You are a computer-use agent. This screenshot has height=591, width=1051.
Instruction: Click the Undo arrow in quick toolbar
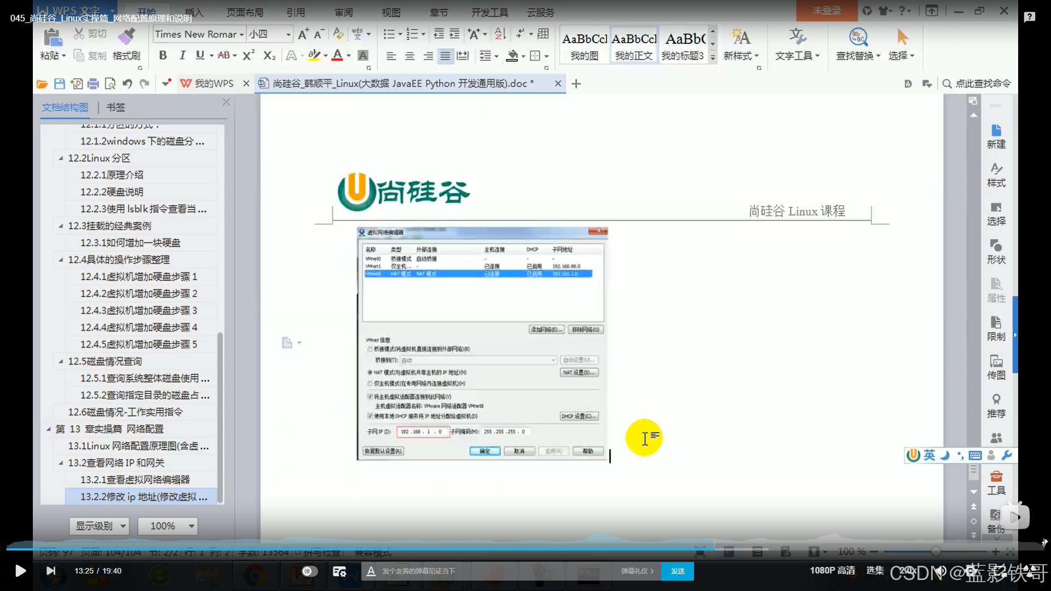coord(128,84)
